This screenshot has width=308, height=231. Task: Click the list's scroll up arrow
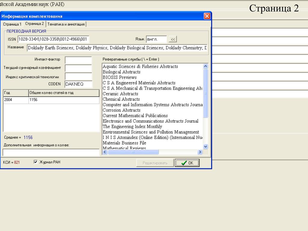pyautogui.click(x=205, y=66)
